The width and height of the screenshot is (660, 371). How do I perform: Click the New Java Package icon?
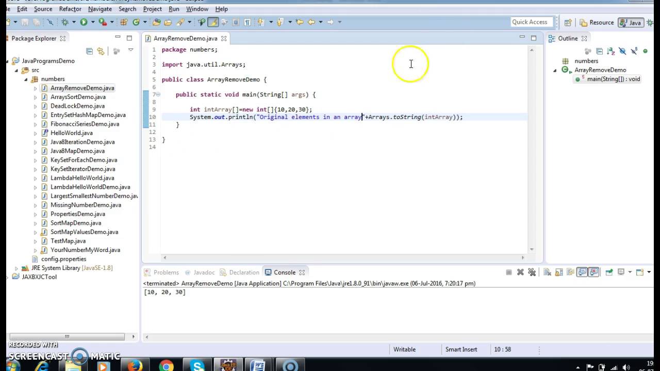click(x=123, y=22)
